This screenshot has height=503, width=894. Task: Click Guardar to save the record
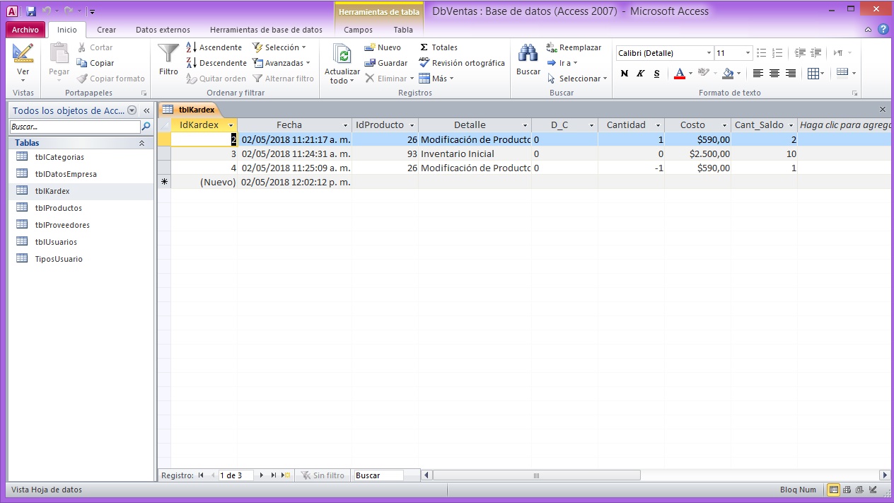coord(386,63)
